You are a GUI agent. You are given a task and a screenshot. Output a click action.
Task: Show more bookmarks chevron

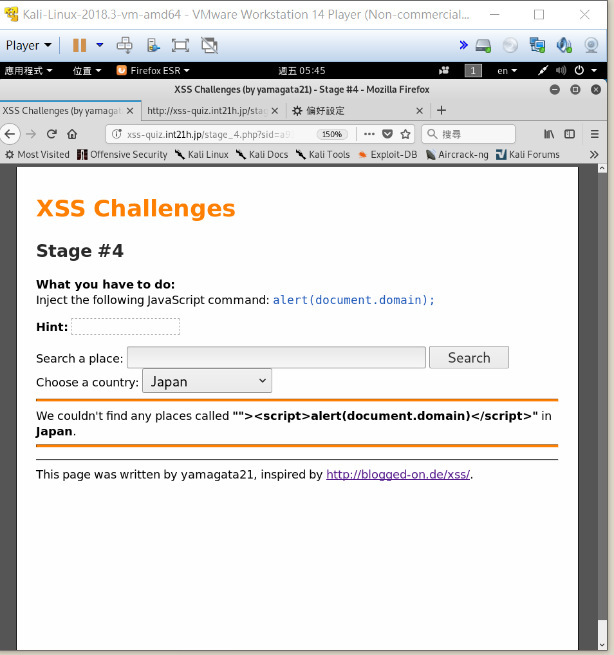tap(594, 155)
